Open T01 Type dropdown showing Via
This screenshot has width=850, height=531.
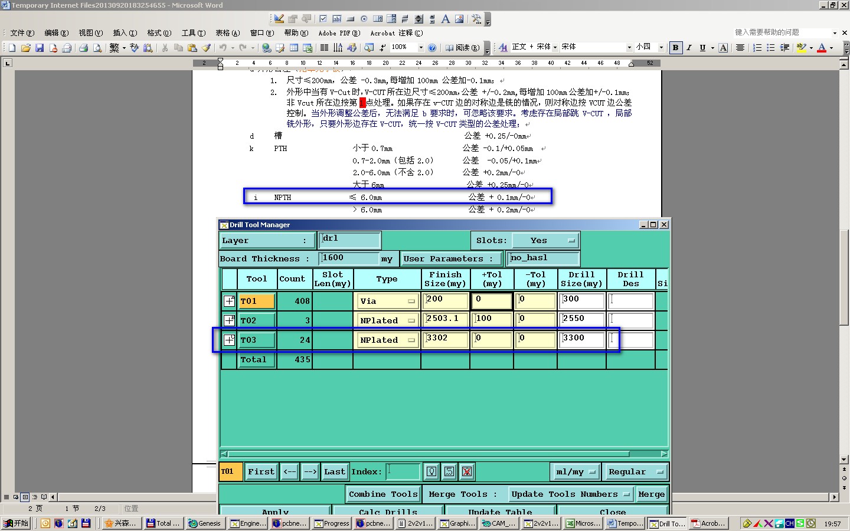coord(387,301)
